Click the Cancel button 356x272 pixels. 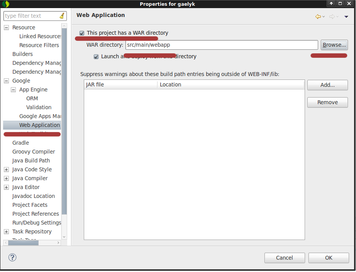285,258
